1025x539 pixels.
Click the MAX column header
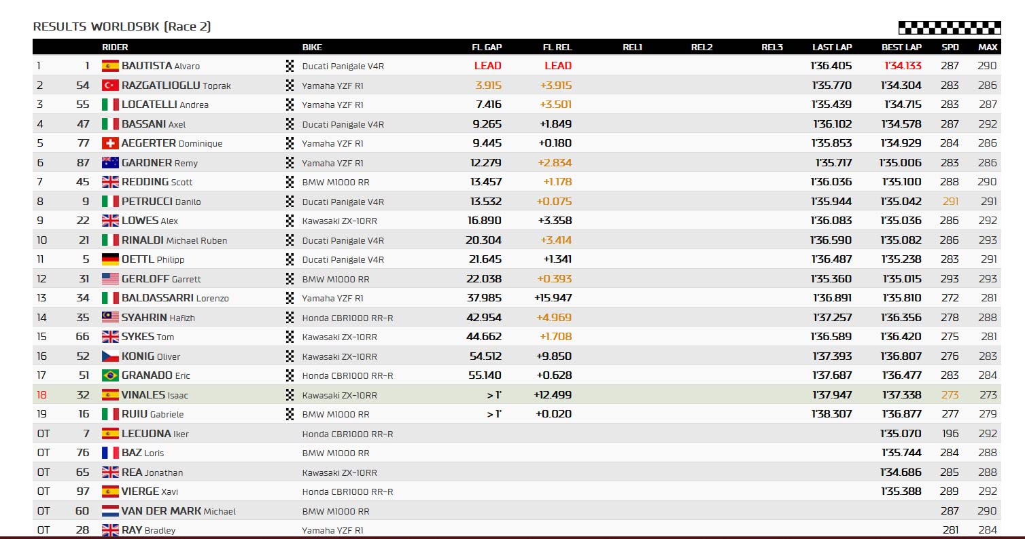(988, 48)
